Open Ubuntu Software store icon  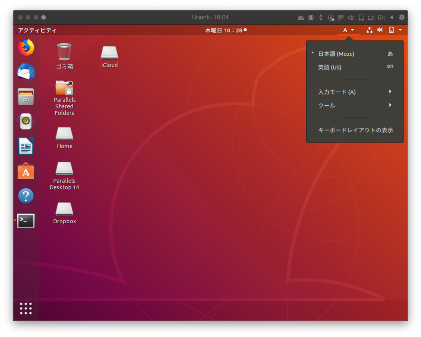(26, 171)
